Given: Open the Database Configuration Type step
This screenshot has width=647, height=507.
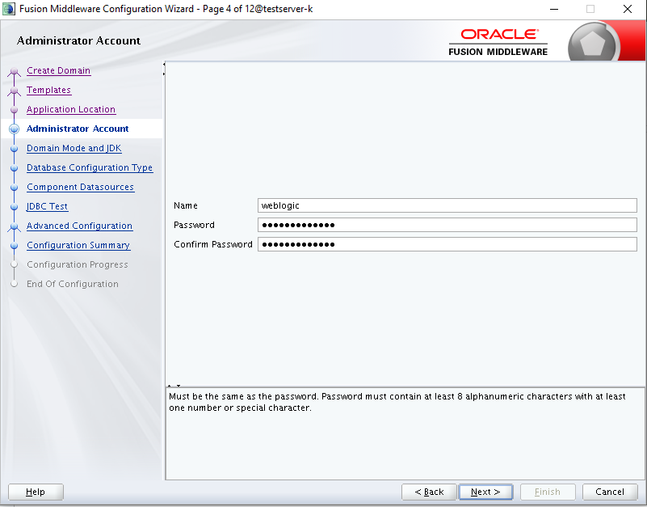Looking at the screenshot, I should [x=90, y=167].
